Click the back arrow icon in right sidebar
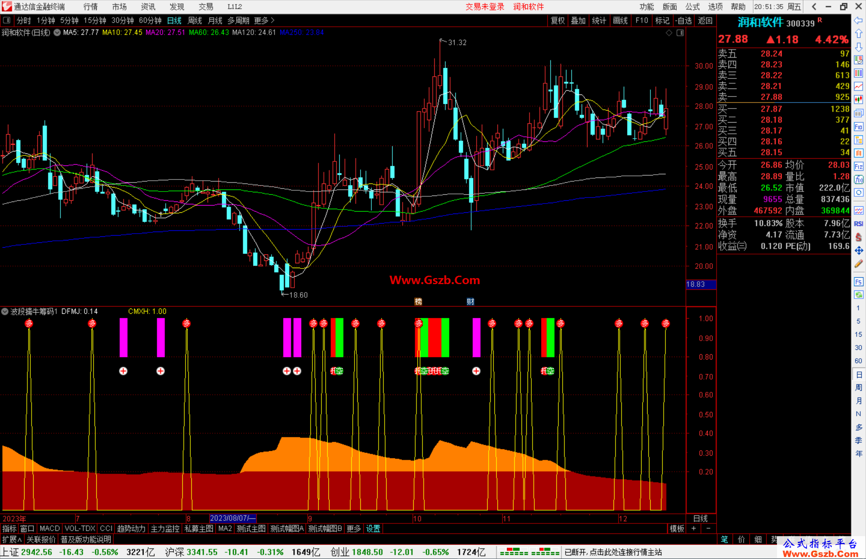The height and width of the screenshot is (559, 866). [x=858, y=20]
